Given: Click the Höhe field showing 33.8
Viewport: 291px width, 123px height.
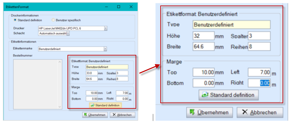Looking at the screenshot, I should (x=92, y=73).
